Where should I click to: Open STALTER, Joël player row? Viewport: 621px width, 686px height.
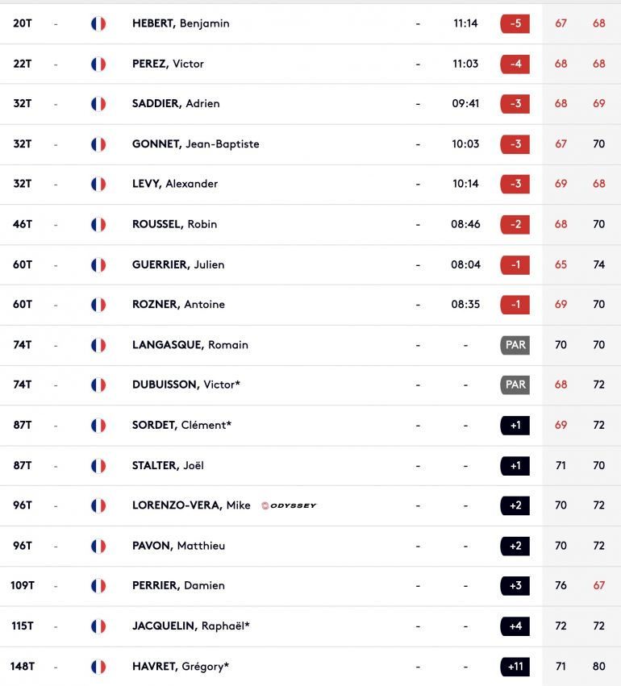point(310,465)
